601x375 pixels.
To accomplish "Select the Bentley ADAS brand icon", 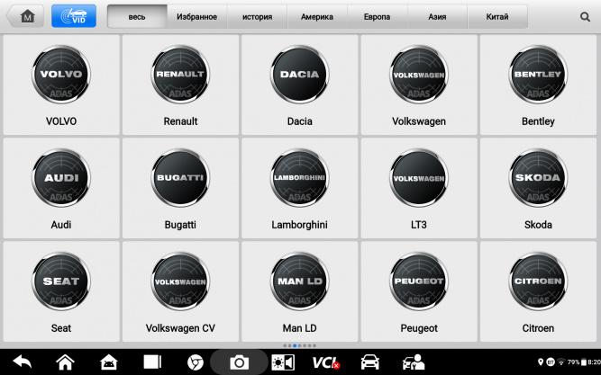I will pyautogui.click(x=538, y=75).
